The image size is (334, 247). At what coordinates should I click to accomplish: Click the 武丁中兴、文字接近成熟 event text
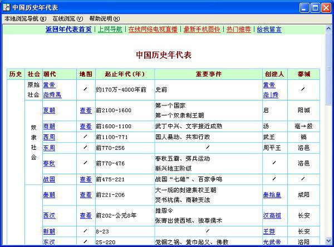189,127
